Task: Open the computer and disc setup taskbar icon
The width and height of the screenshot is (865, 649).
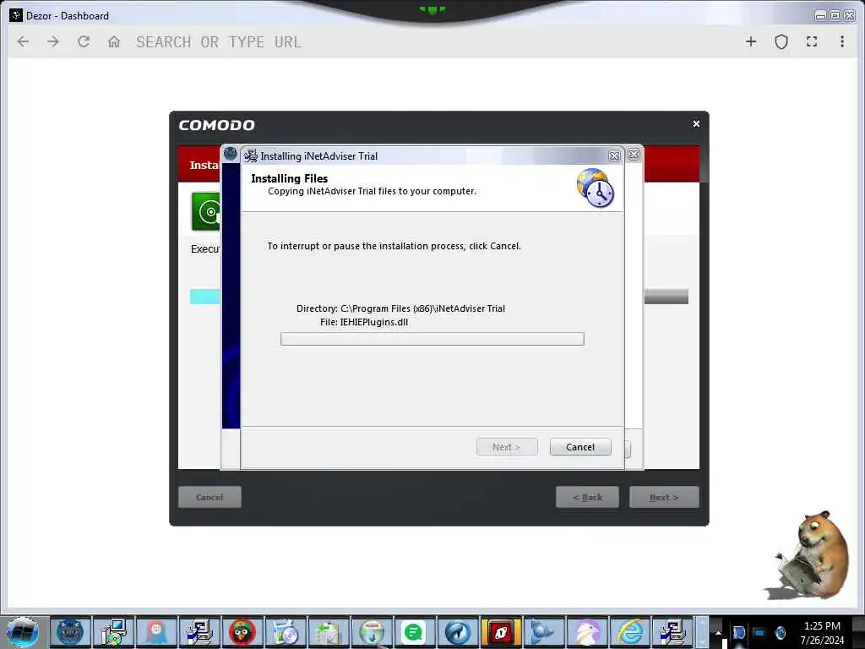Action: 113,632
